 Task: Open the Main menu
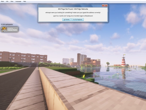click(x=2, y=1)
